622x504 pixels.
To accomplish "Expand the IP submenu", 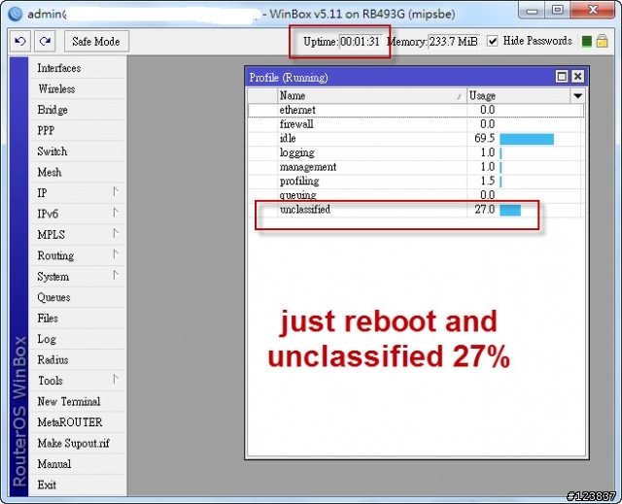I will (78, 193).
